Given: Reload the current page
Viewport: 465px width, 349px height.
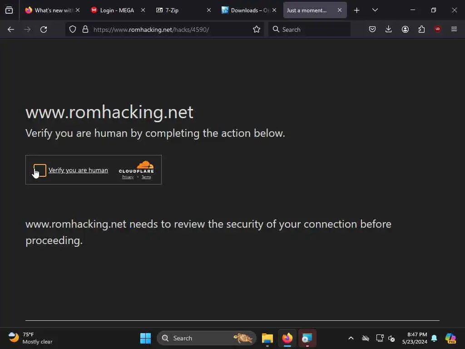Looking at the screenshot, I should click(44, 30).
